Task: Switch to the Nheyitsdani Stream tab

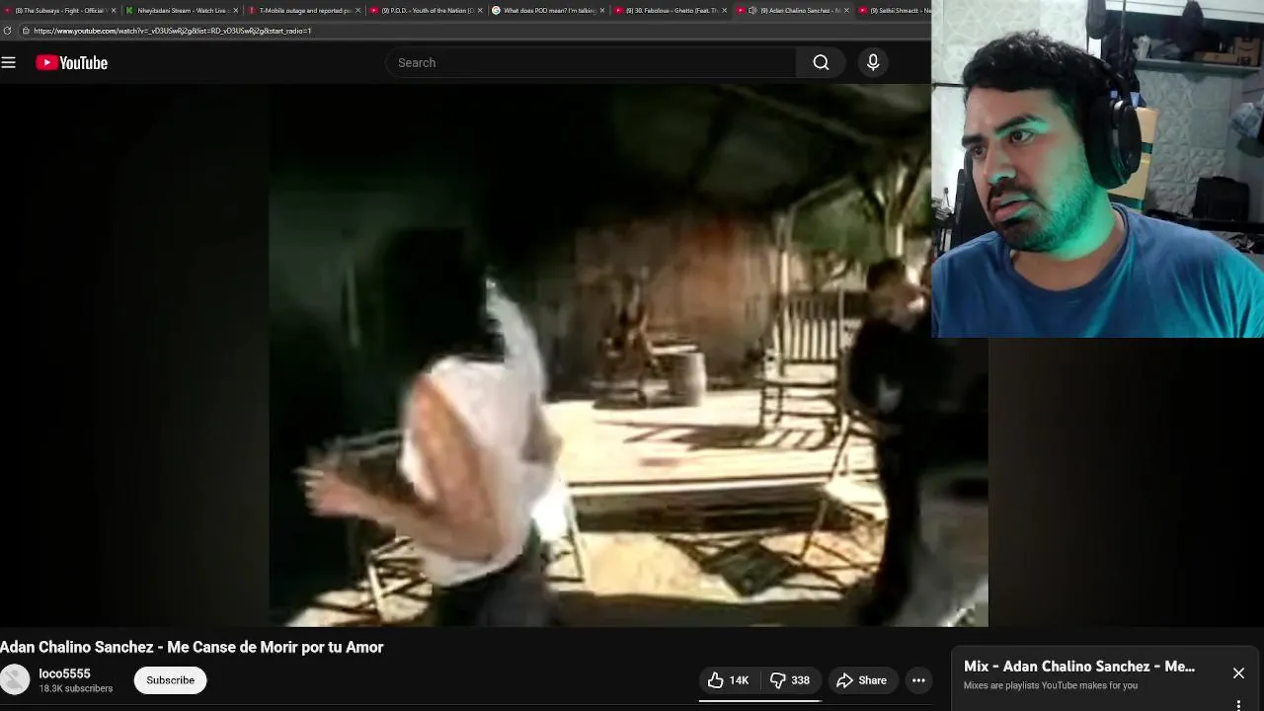Action: pyautogui.click(x=180, y=10)
